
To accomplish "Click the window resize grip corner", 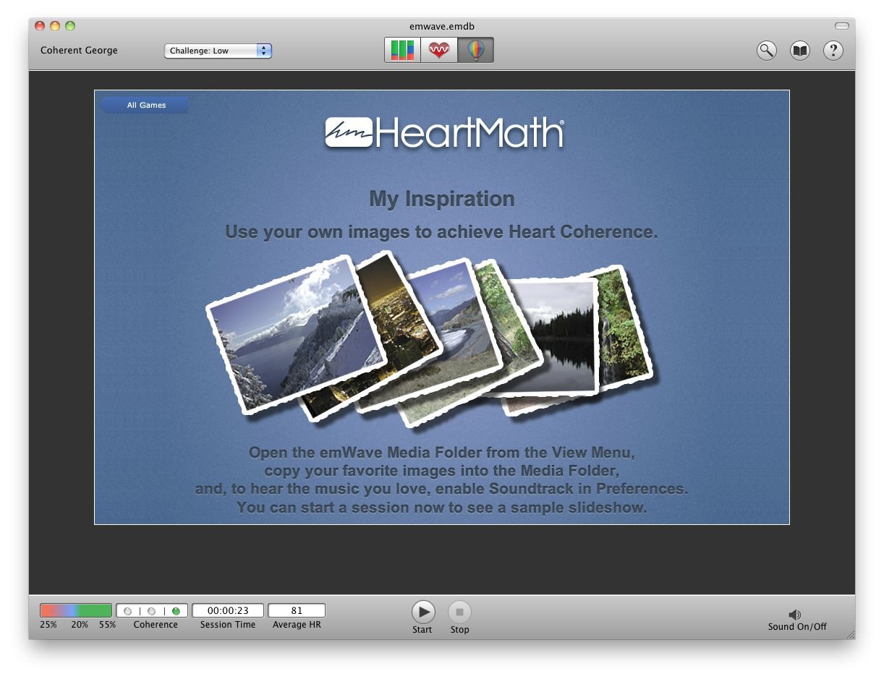I will (x=849, y=634).
